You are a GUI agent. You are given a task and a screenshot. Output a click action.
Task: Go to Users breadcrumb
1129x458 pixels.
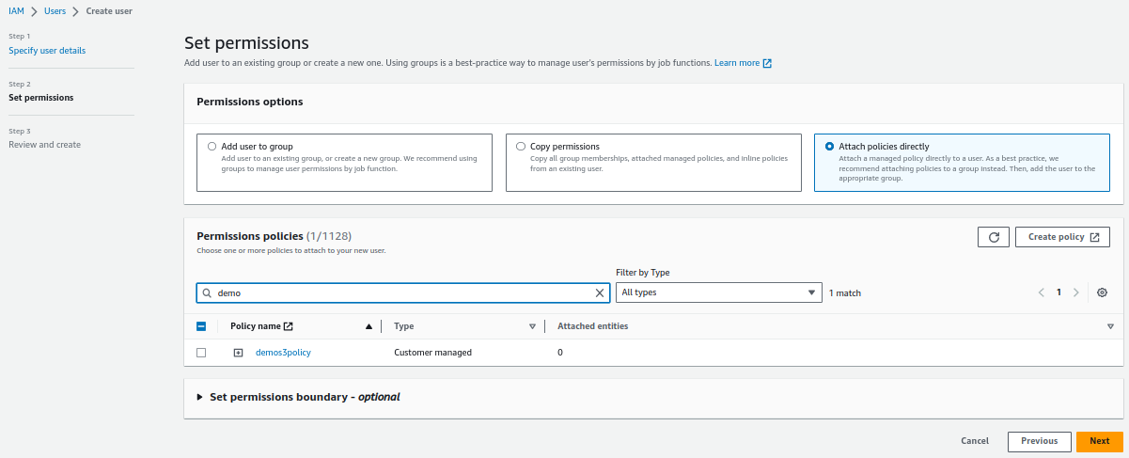point(55,11)
